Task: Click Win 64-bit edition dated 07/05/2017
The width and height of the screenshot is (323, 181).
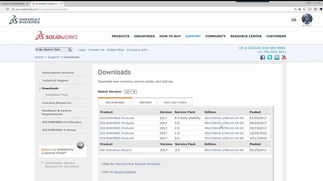Action: (224, 118)
